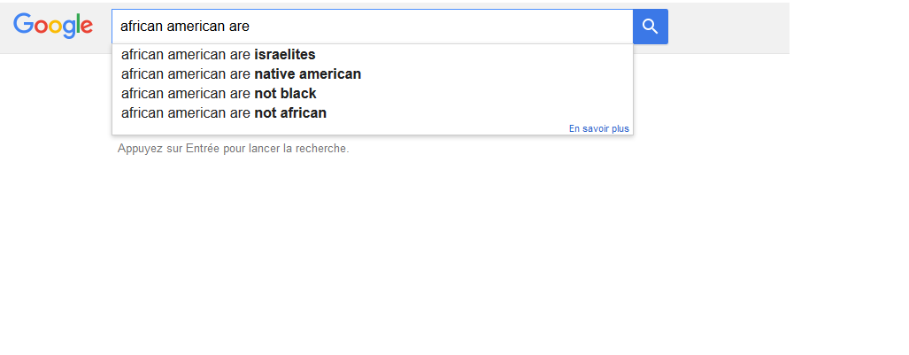
Task: Focus the search box containing 'african american are'
Action: click(372, 27)
